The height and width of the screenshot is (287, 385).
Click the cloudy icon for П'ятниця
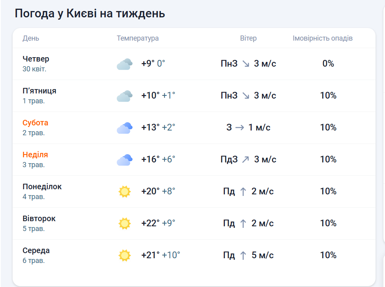[x=124, y=96]
